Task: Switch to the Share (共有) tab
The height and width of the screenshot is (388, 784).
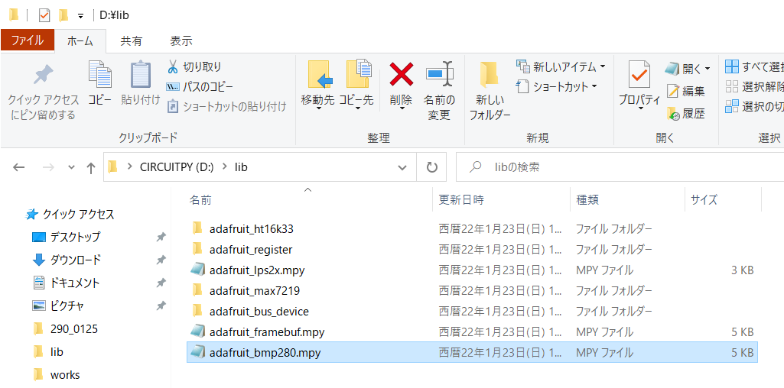Action: click(x=131, y=41)
